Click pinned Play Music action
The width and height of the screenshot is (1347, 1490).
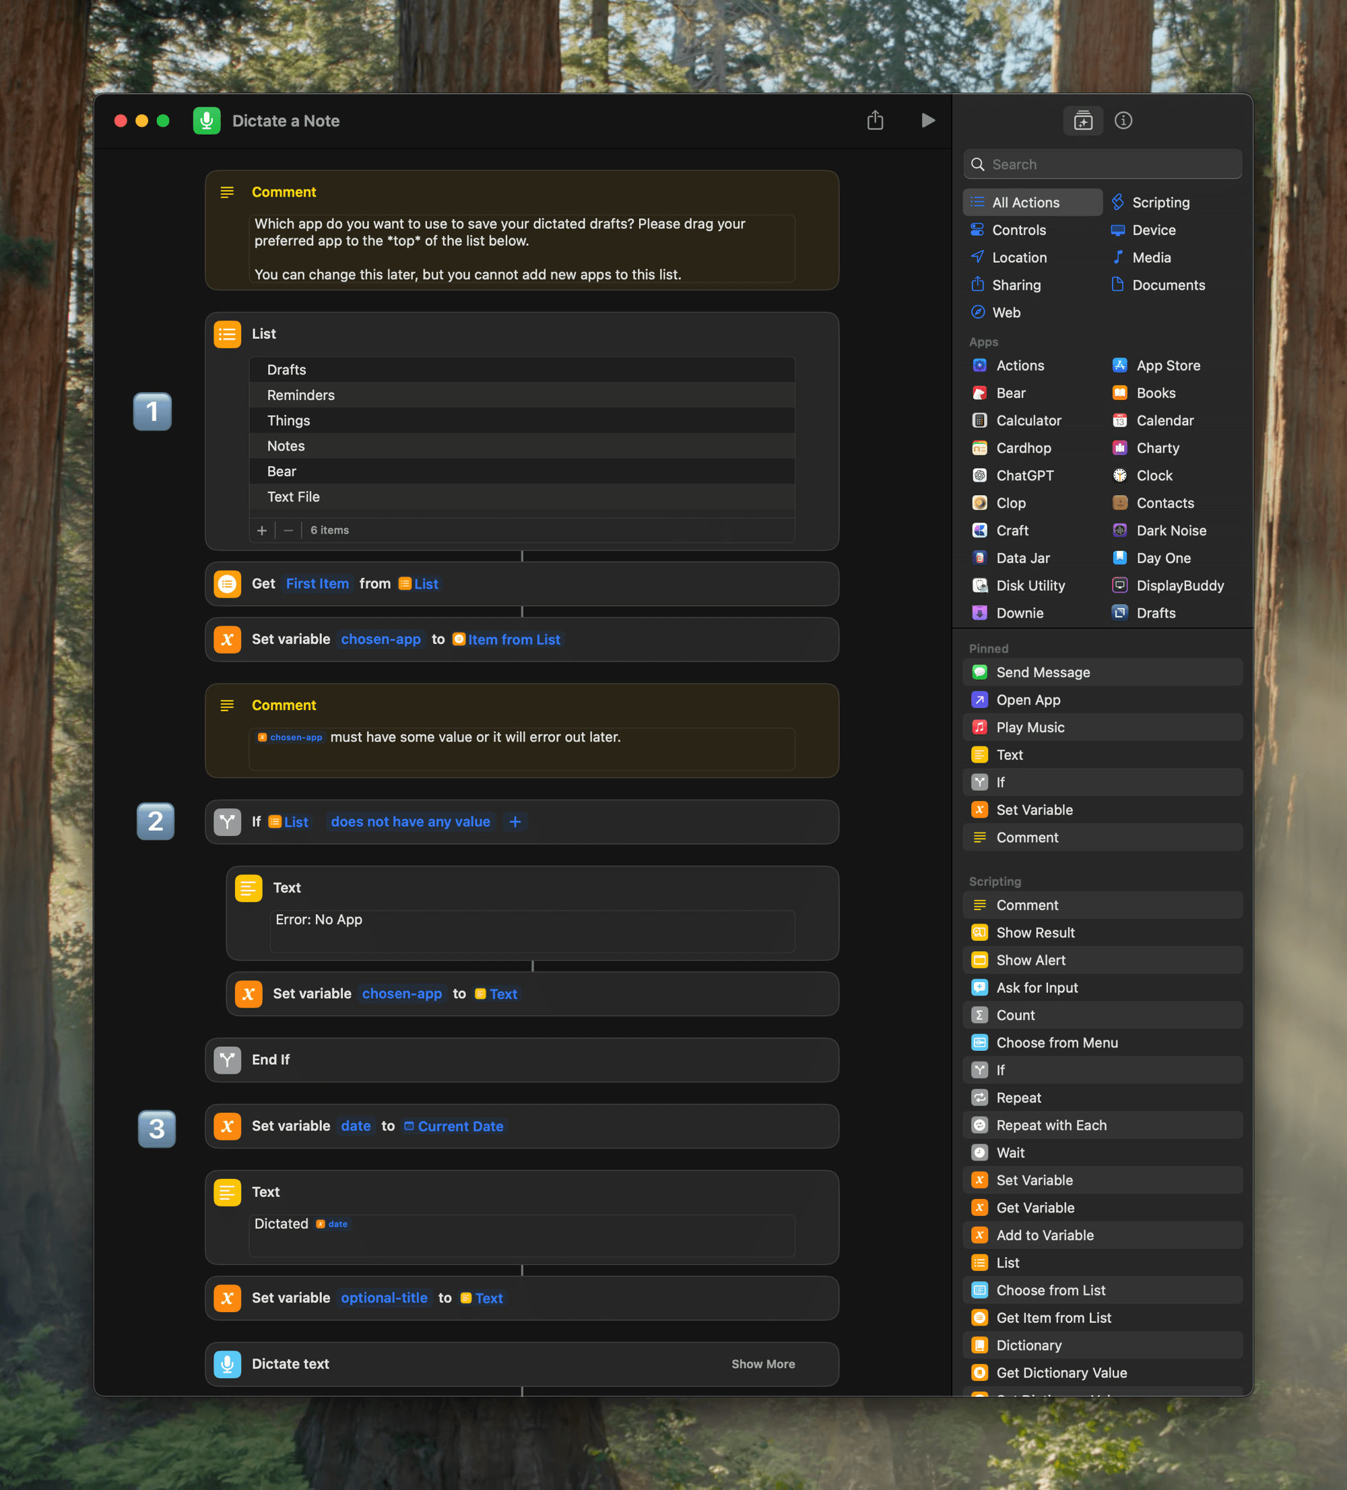(x=1103, y=727)
